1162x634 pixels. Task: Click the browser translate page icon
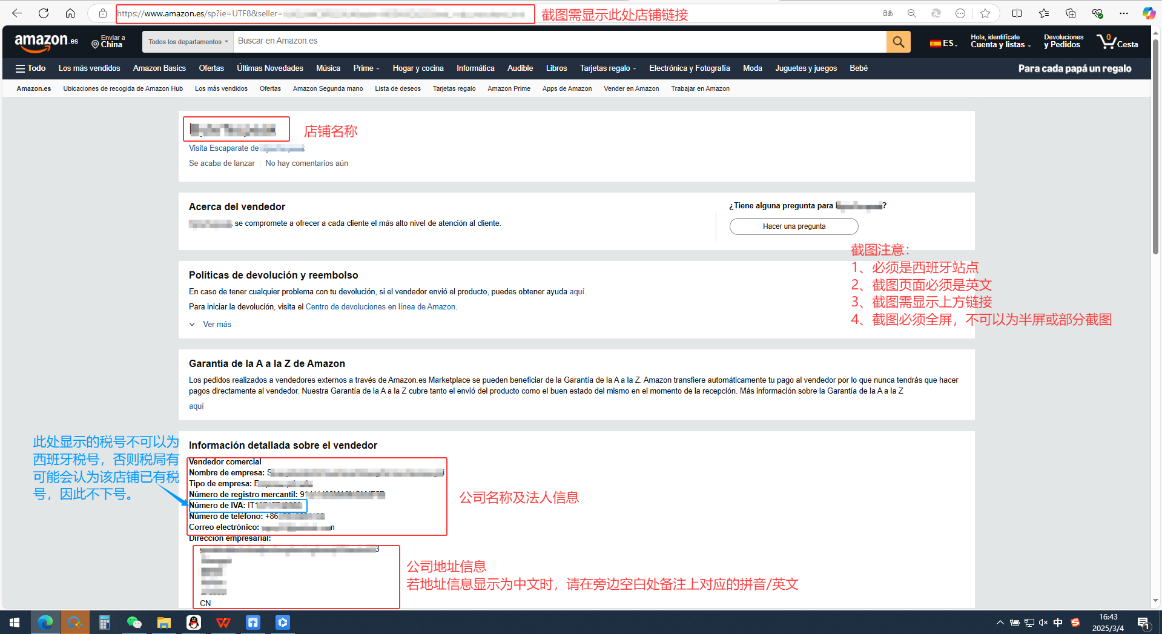pyautogui.click(x=888, y=13)
